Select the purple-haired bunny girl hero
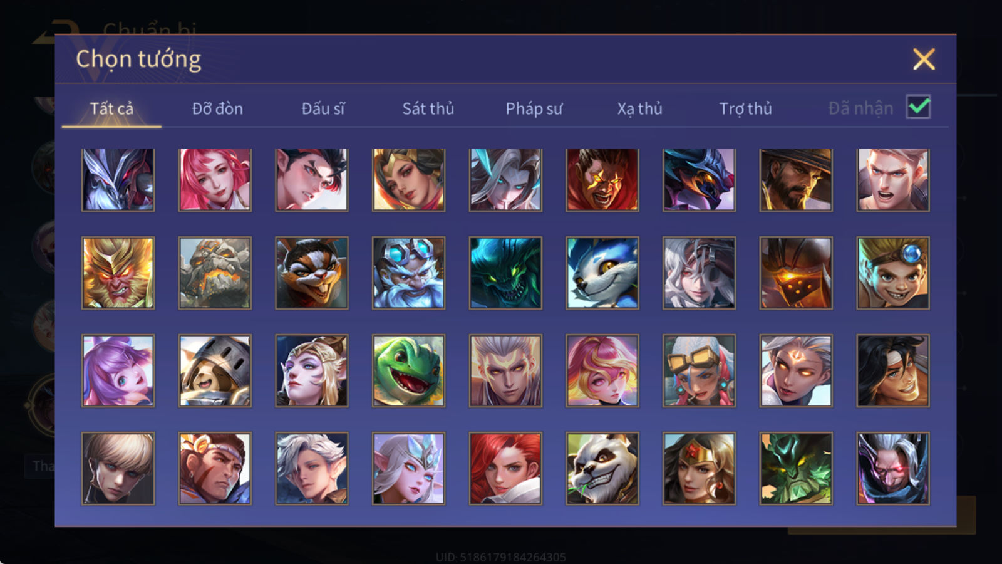 tap(118, 370)
